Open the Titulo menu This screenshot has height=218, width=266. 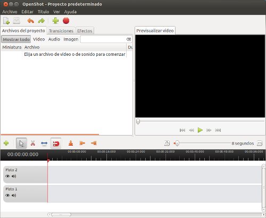click(x=43, y=12)
